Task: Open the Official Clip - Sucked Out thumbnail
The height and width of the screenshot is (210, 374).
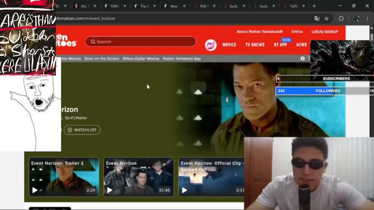Action: 211,177
